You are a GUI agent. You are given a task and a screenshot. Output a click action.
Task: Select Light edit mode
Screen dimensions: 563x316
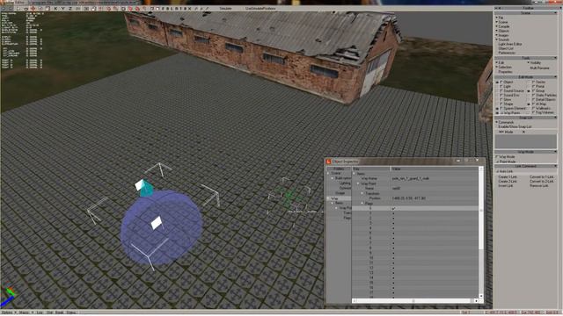pyautogui.click(x=506, y=86)
